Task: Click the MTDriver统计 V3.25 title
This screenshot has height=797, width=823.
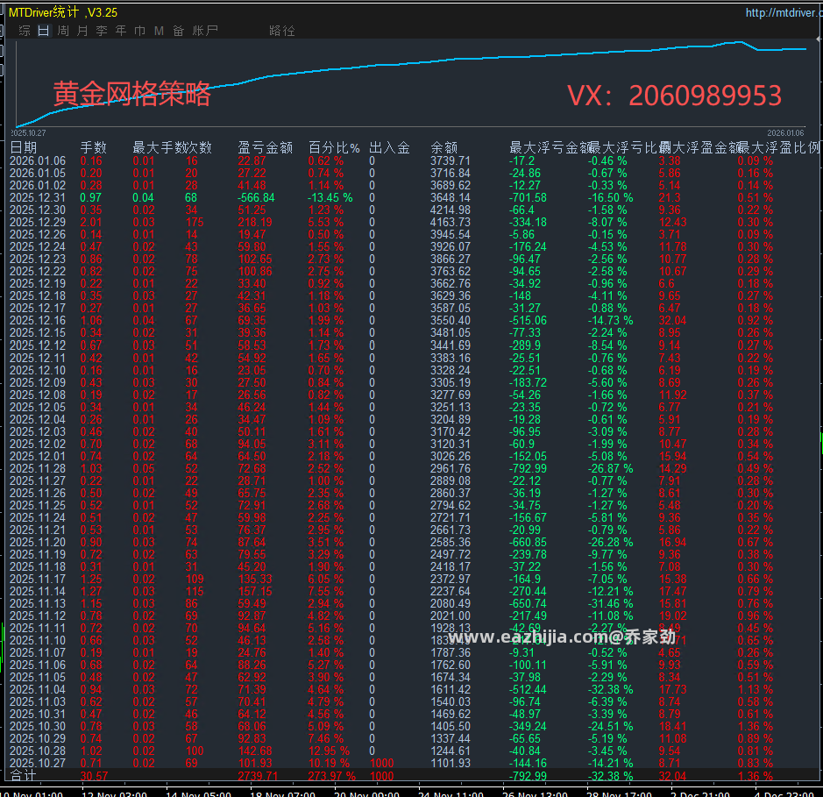Action: (x=63, y=12)
